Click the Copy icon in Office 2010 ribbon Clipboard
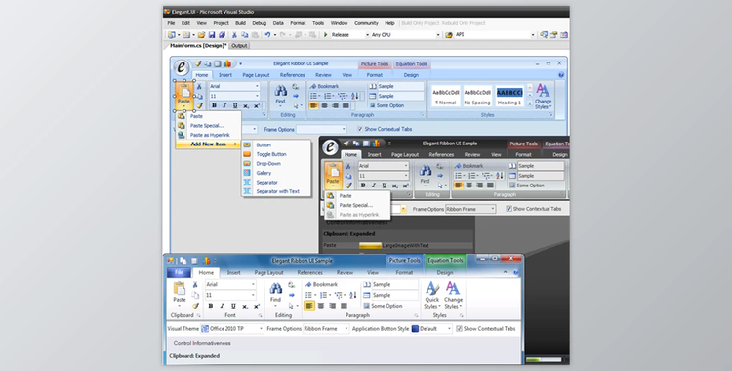Screen dimensions: 732x371 pos(195,295)
